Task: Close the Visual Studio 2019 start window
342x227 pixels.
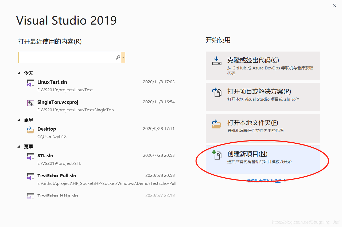Action: coord(334,5)
